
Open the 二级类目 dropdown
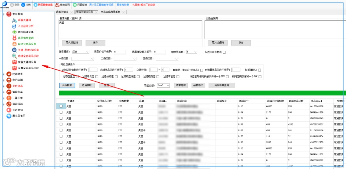click(x=125, y=59)
